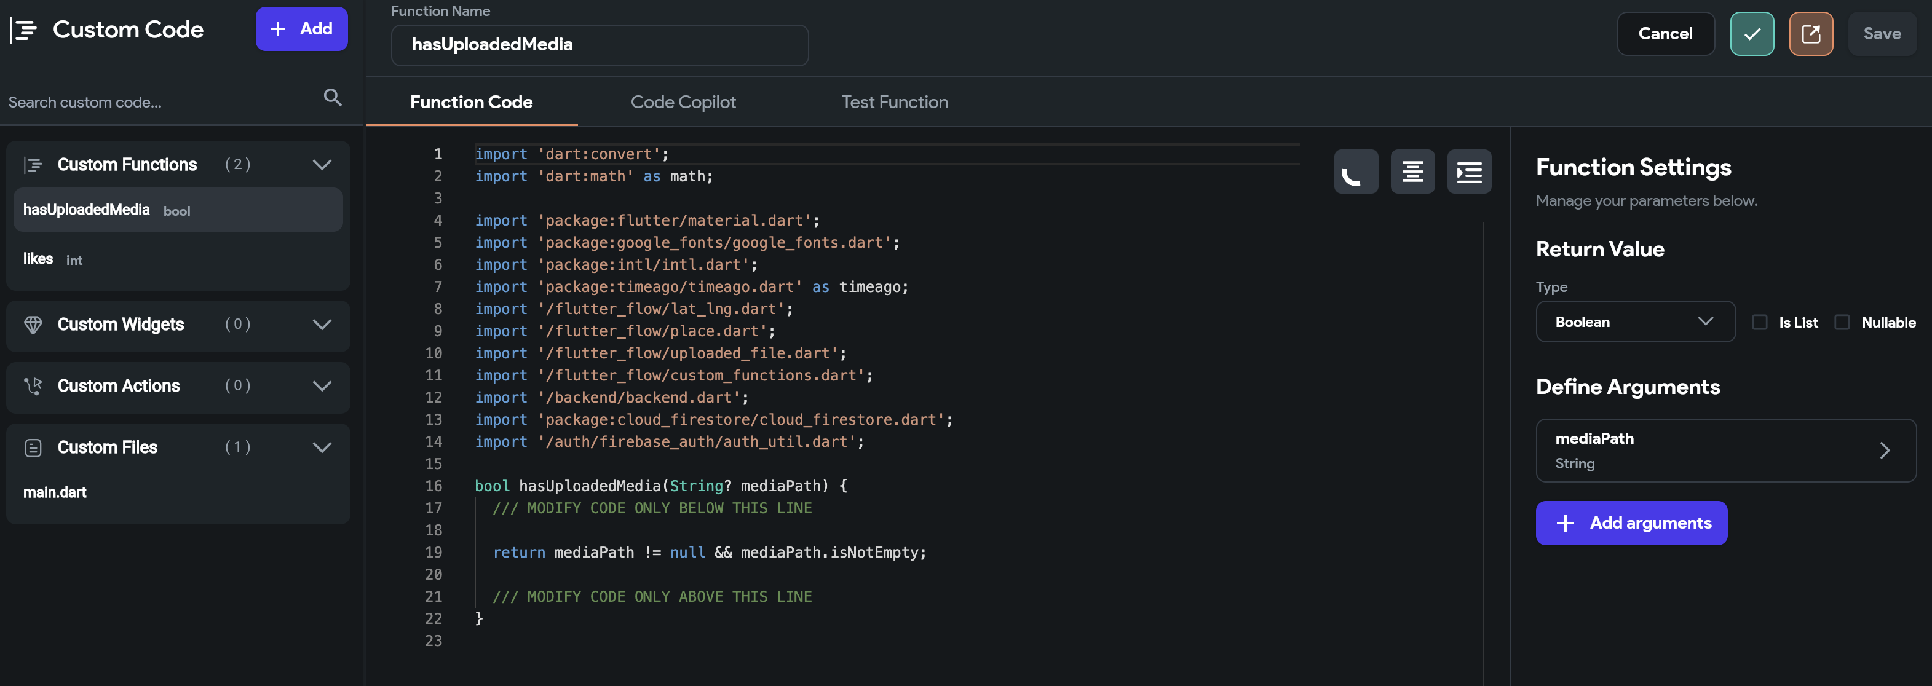Toggle the Nullable checkbox

tap(1842, 322)
